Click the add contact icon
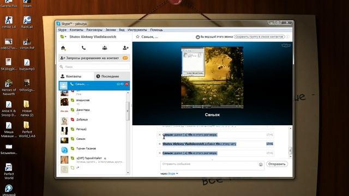Viewport: 349px width, 196px height. [125, 48]
